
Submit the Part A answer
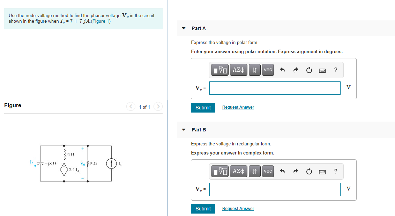[203, 107]
